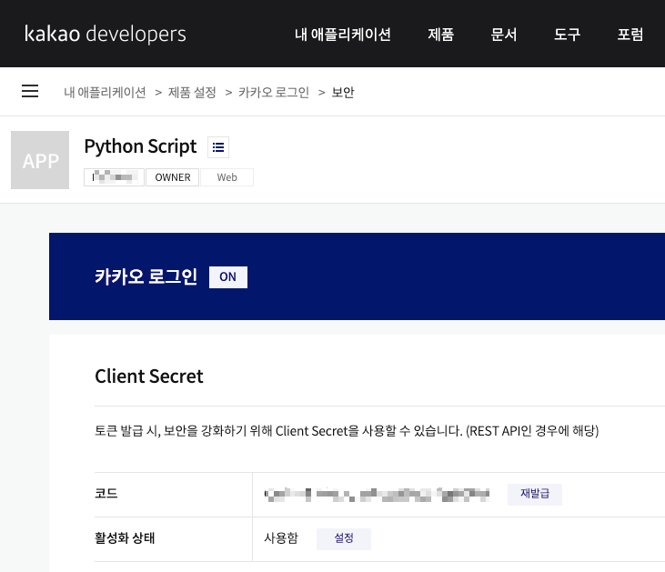This screenshot has width=665, height=572.
Task: Open the hamburger side menu
Action: coord(30,91)
